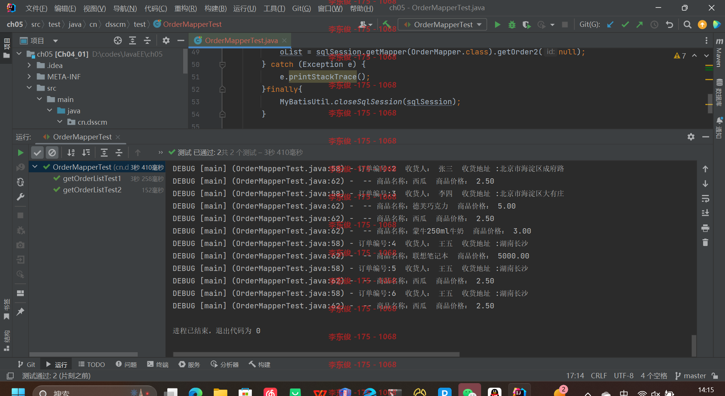Rerun tests in Run panel
Screen dimensions: 725x396
point(20,153)
